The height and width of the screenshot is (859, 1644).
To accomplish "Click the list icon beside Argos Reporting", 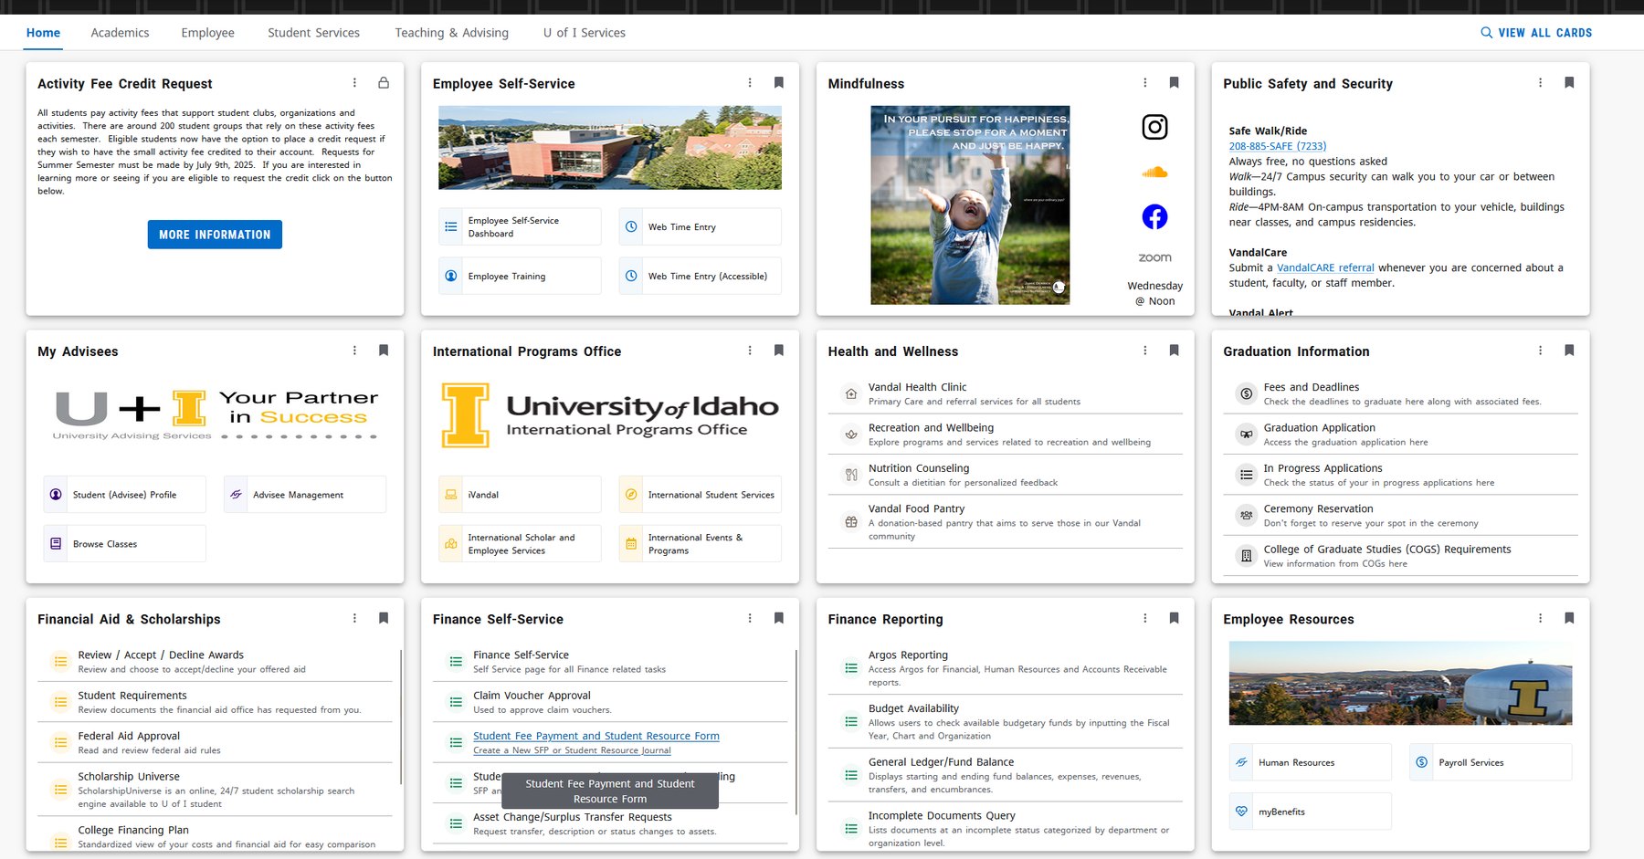I will 851,668.
